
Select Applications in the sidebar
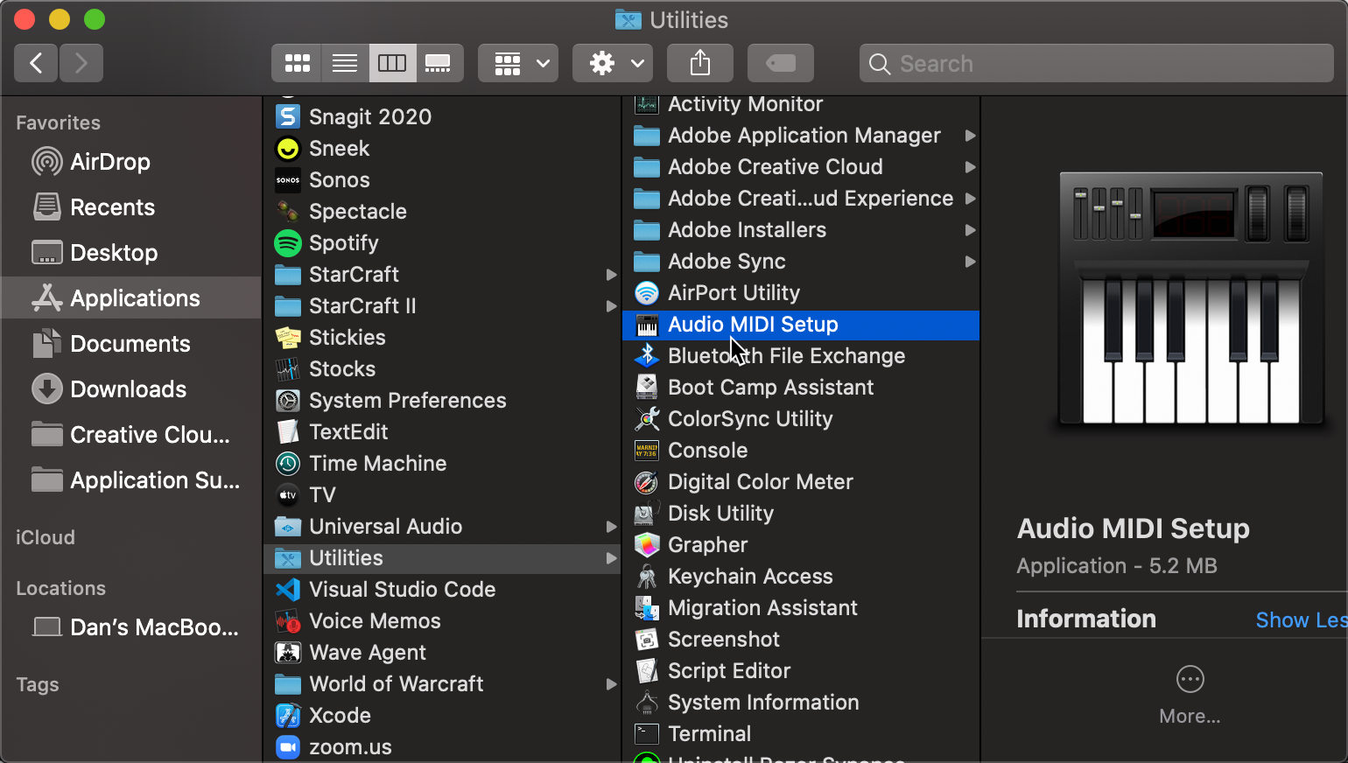point(131,298)
